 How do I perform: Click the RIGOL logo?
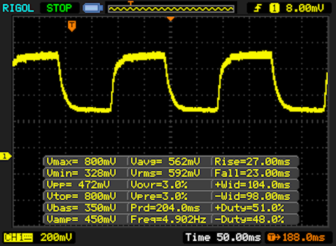tap(18, 8)
